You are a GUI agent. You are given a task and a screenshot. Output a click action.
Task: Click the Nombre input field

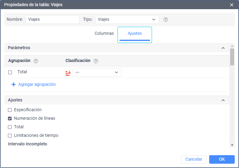52,20
